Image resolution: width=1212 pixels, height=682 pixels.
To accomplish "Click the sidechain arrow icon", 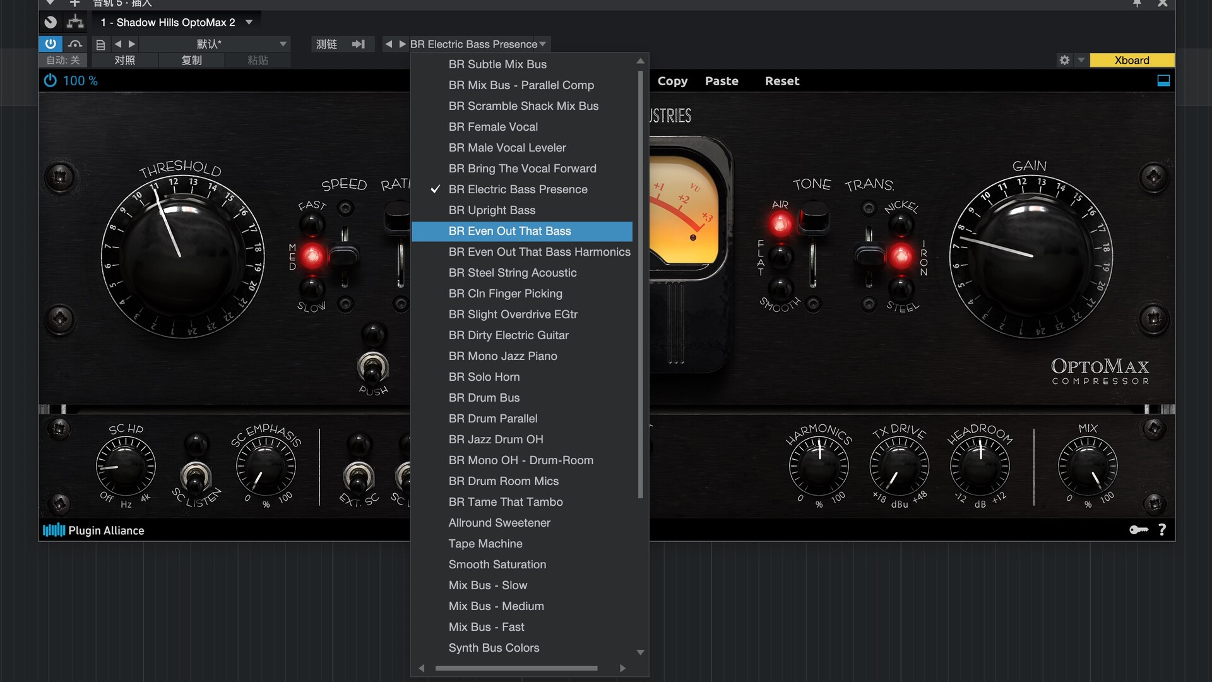I will (358, 44).
